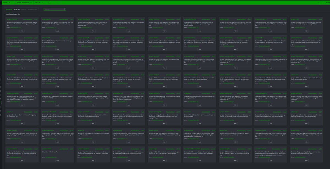Viewport: 330px width, 169px height.
Task: Open documentation link for synapse-blockcypher
Action: pos(206,19)
